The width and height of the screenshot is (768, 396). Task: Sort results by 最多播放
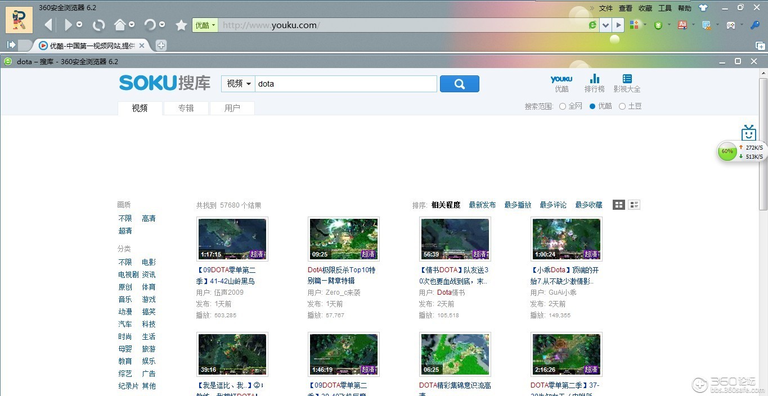(518, 205)
